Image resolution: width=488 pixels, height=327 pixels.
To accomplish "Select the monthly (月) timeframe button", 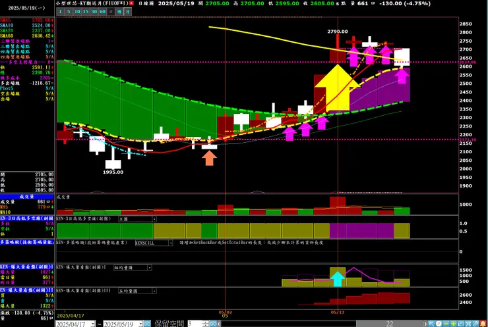I will click(127, 11).
